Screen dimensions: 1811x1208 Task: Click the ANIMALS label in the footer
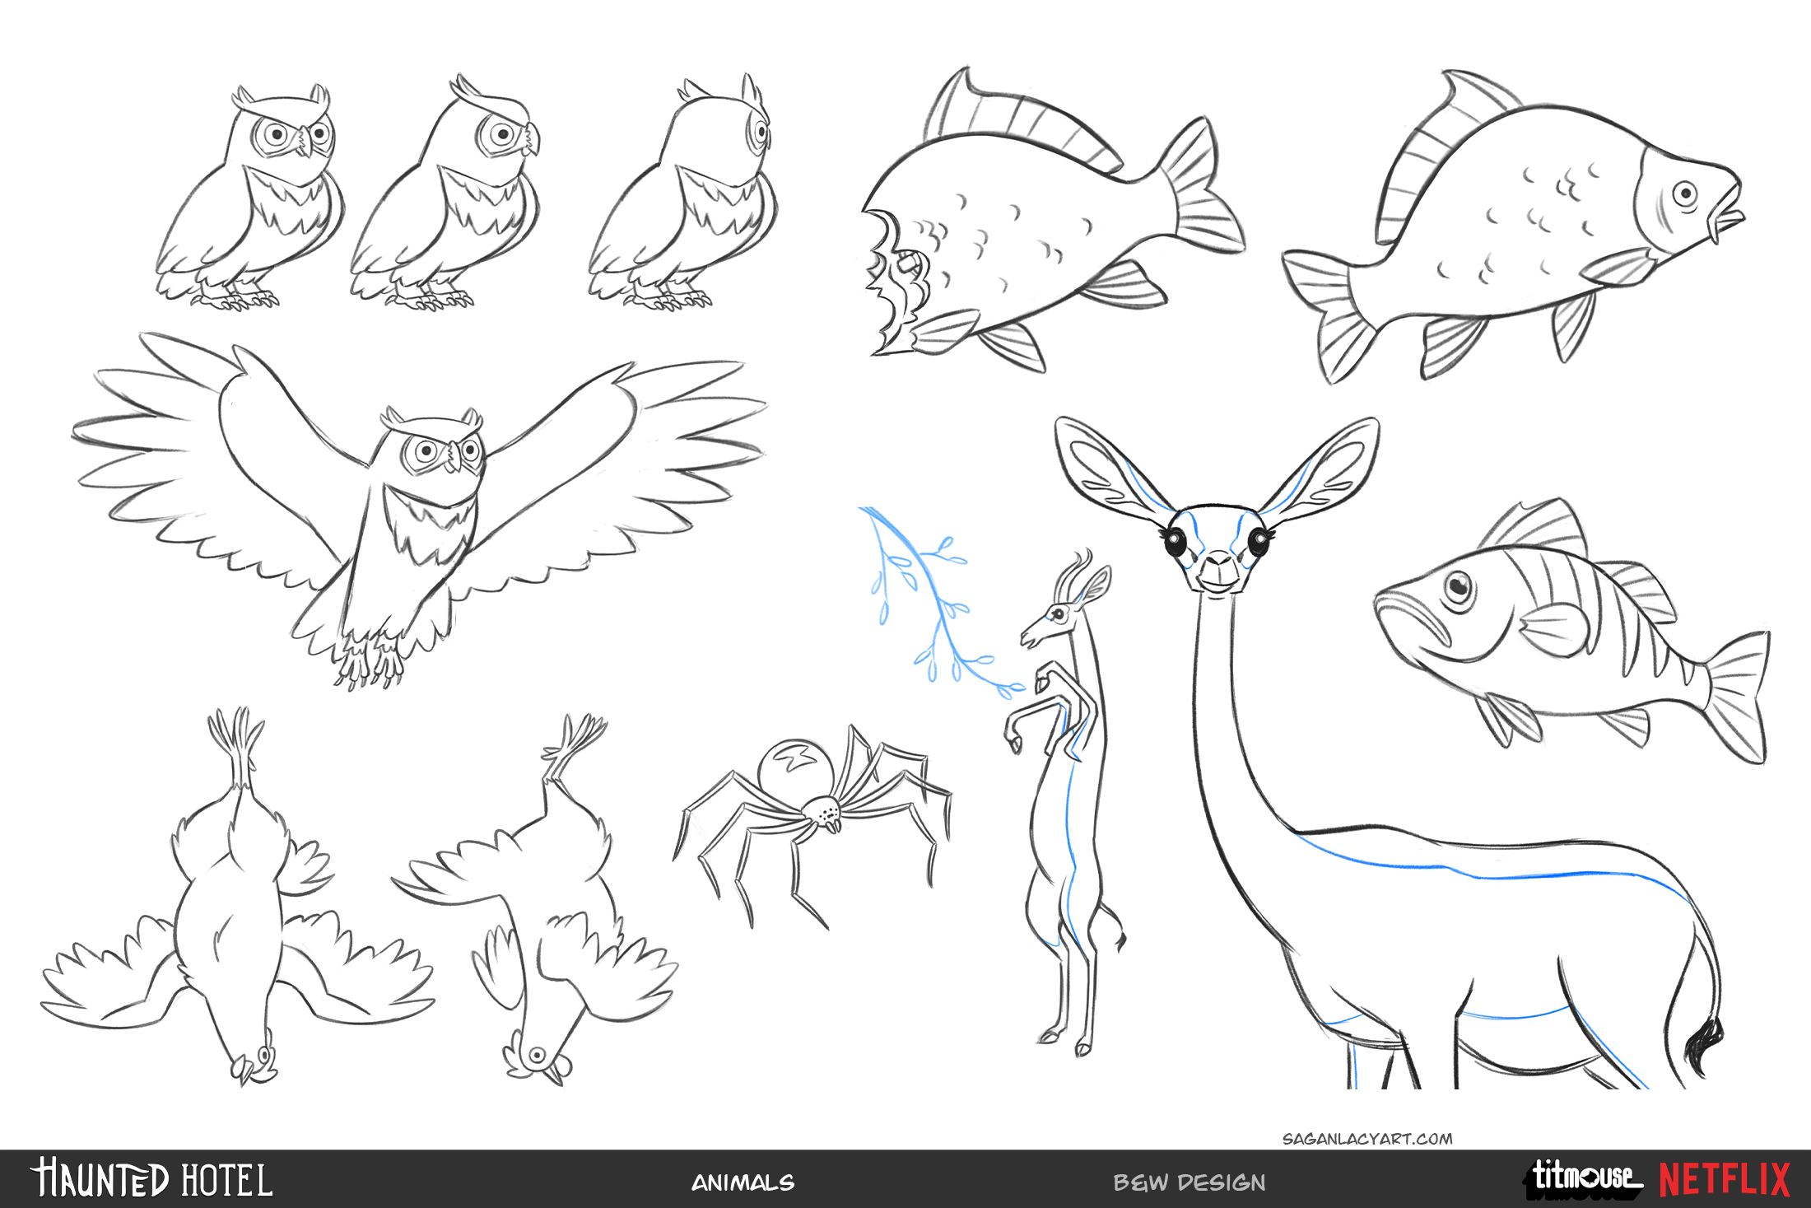pyautogui.click(x=743, y=1182)
